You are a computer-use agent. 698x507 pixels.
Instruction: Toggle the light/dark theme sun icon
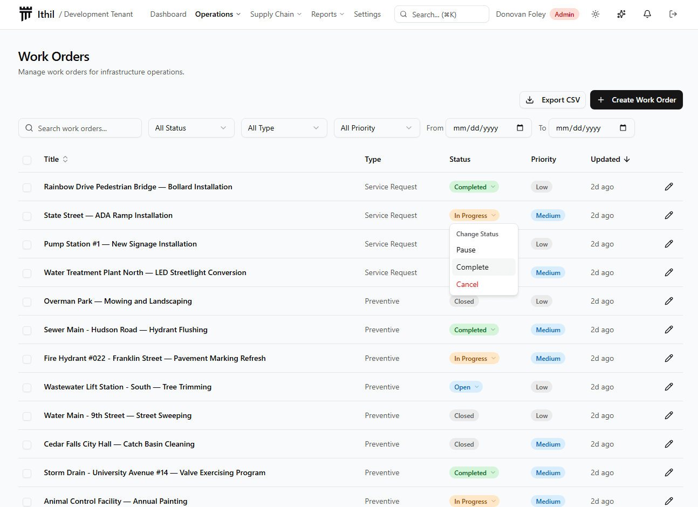[596, 14]
